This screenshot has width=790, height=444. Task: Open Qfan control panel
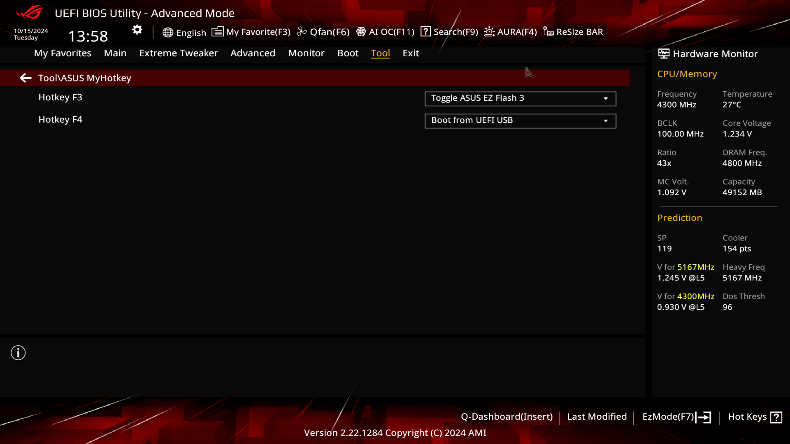(x=324, y=31)
